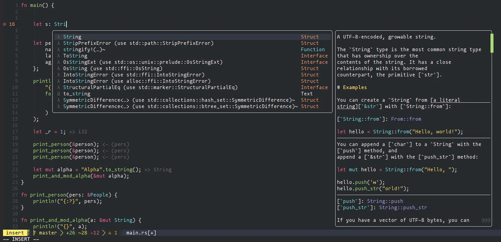Select SymmetricDifference from hash_set completion

pos(193,100)
